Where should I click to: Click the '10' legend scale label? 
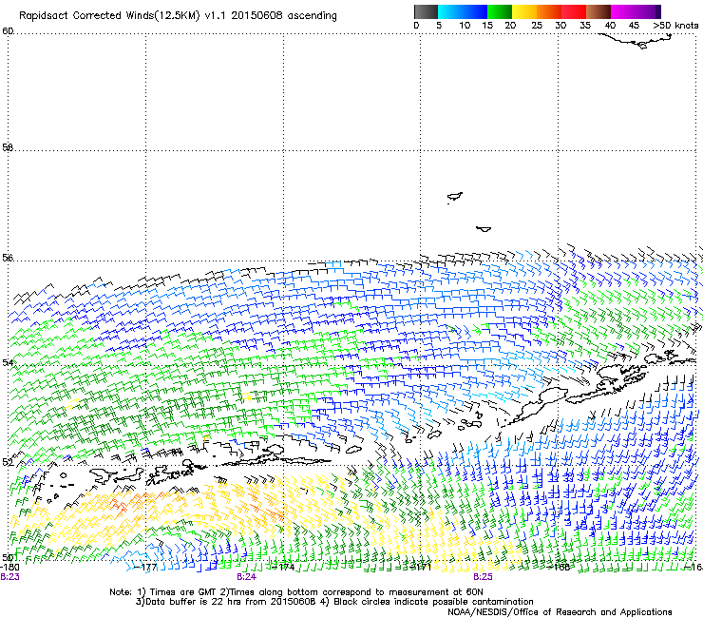coord(465,26)
